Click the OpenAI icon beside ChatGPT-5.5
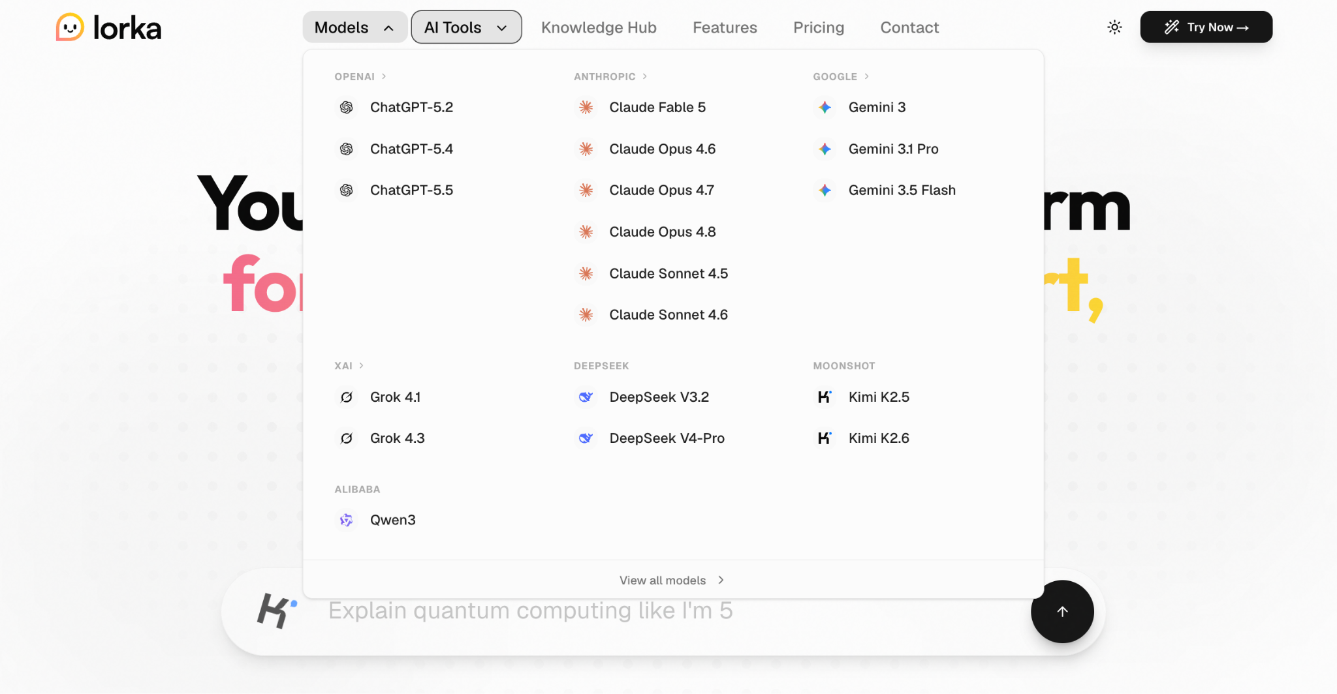The image size is (1337, 694). [x=347, y=190]
